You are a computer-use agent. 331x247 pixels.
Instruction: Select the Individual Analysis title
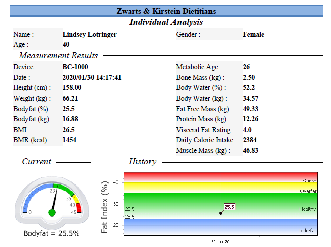coord(166,22)
